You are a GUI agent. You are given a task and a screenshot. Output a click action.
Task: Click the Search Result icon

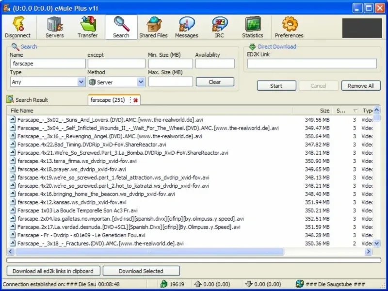point(10,99)
